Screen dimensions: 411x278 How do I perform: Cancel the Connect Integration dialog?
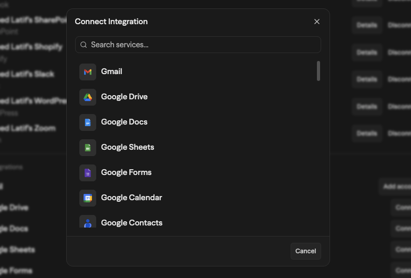(306, 251)
